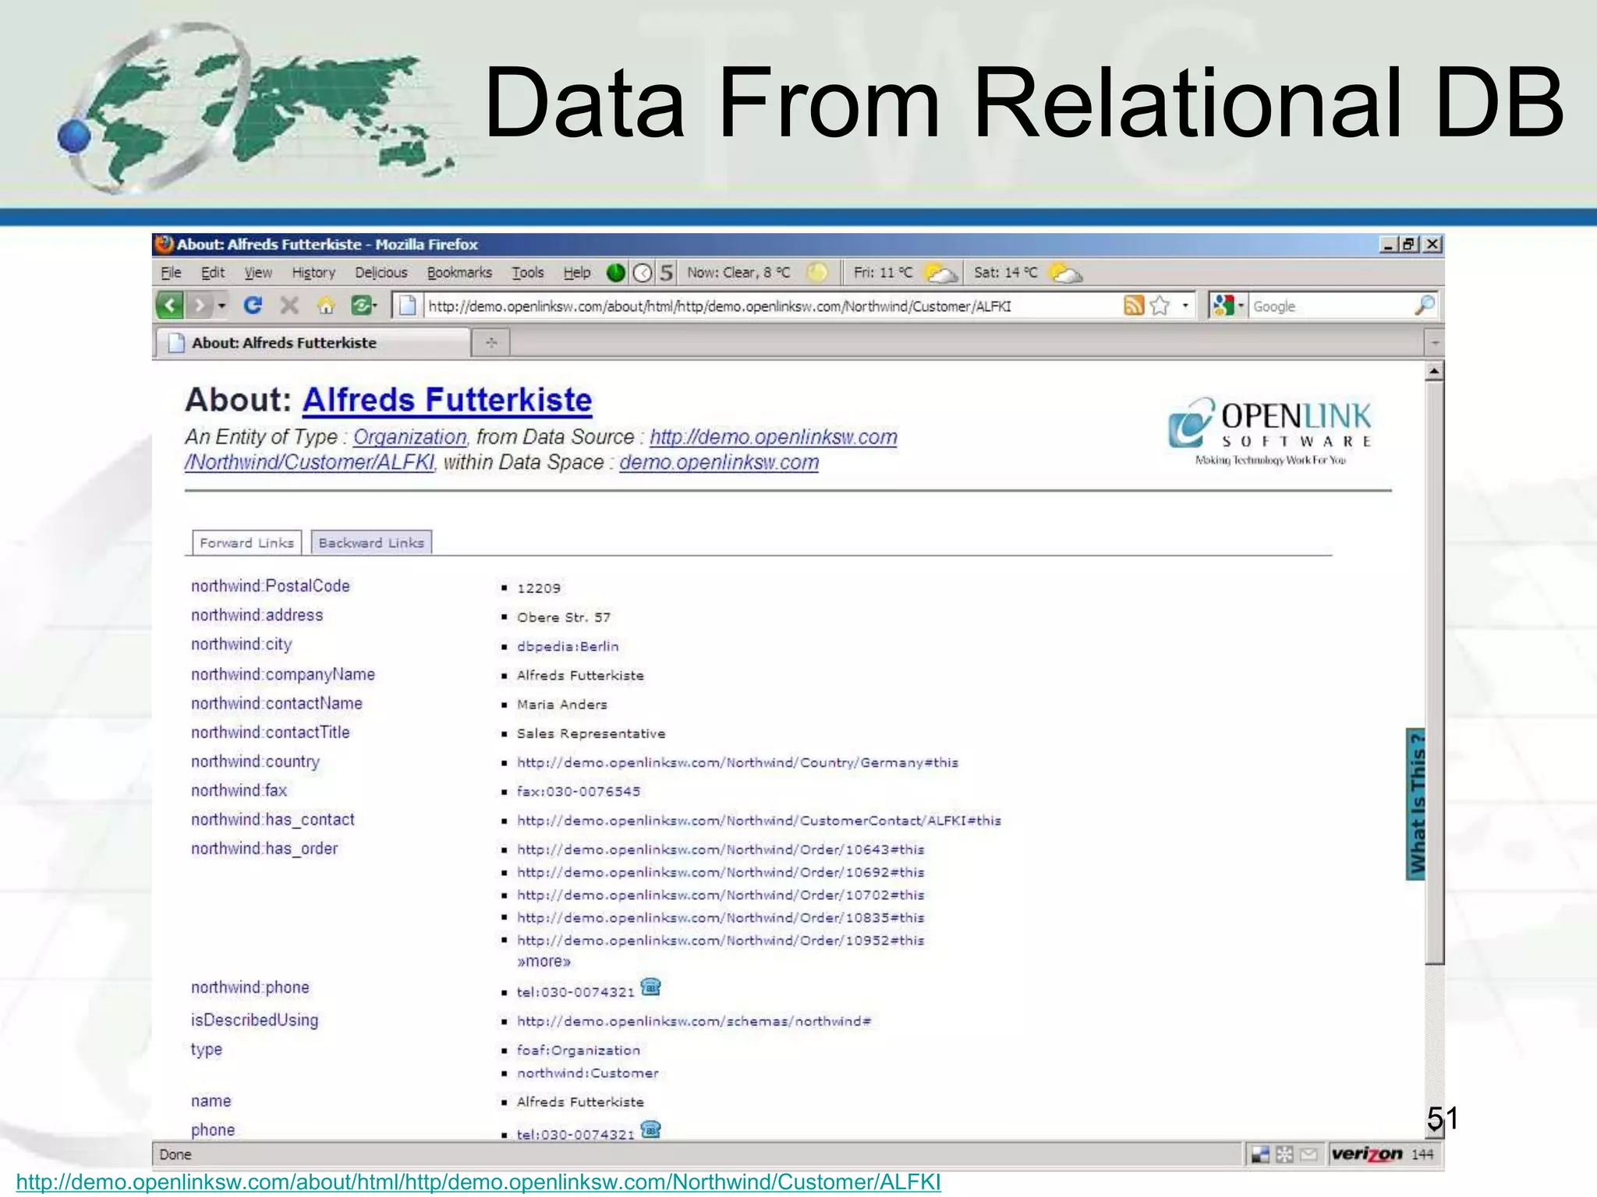Open the Order/10643#this link
The height and width of the screenshot is (1197, 1597).
click(721, 849)
